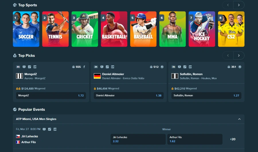Open the CS2 esports card
Image resolution: width=258 pixels, height=152 pixels.
tap(231, 29)
